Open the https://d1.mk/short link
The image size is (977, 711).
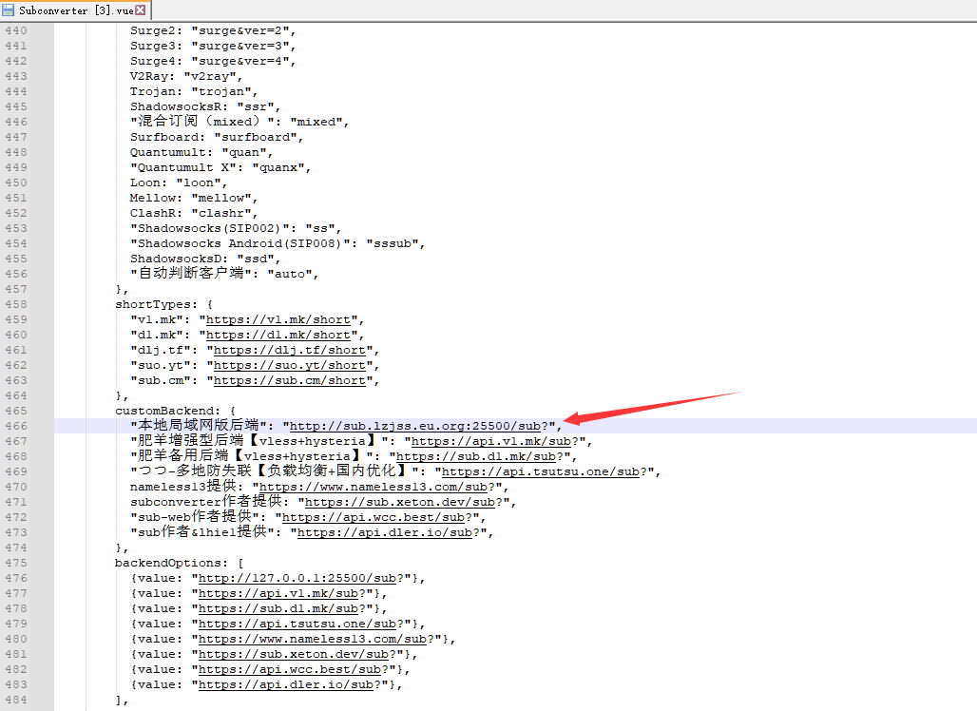278,336
